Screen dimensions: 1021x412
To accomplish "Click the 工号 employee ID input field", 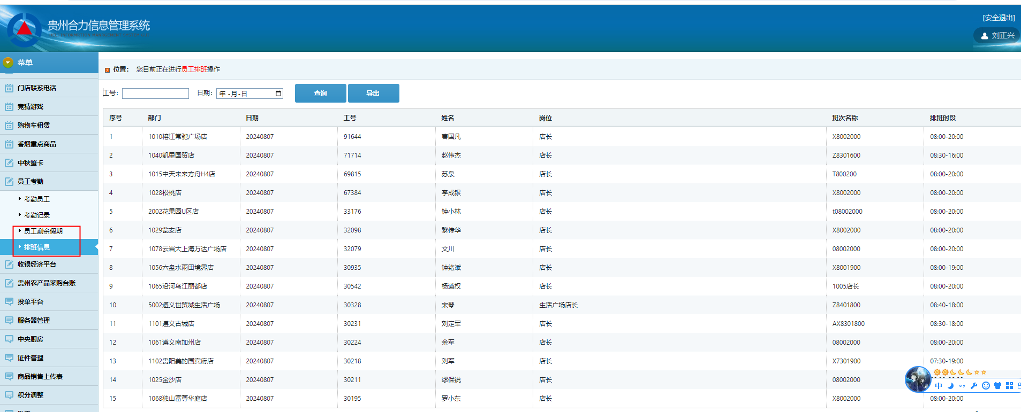I will click(x=155, y=94).
